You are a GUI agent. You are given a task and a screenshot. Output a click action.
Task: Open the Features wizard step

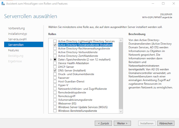[14, 50]
